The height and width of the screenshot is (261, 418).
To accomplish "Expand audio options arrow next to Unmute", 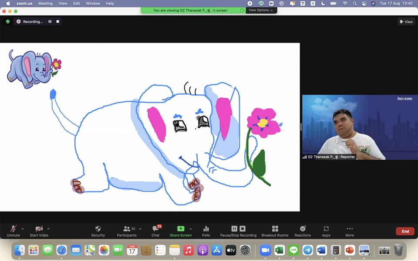I will coord(23,228).
